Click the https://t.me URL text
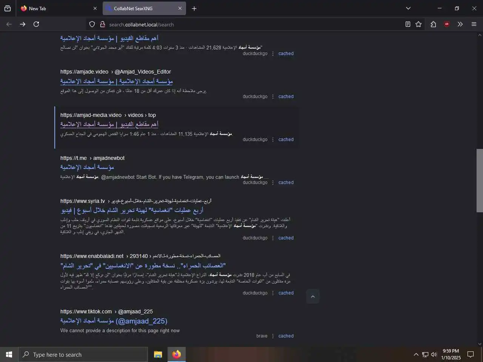The height and width of the screenshot is (362, 483). (74, 158)
